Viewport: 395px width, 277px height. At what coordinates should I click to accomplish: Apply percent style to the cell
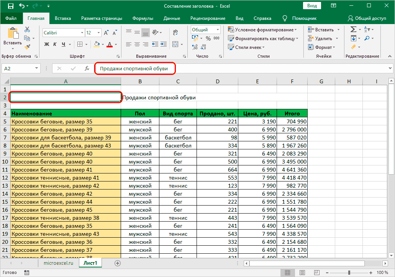tap(208, 38)
